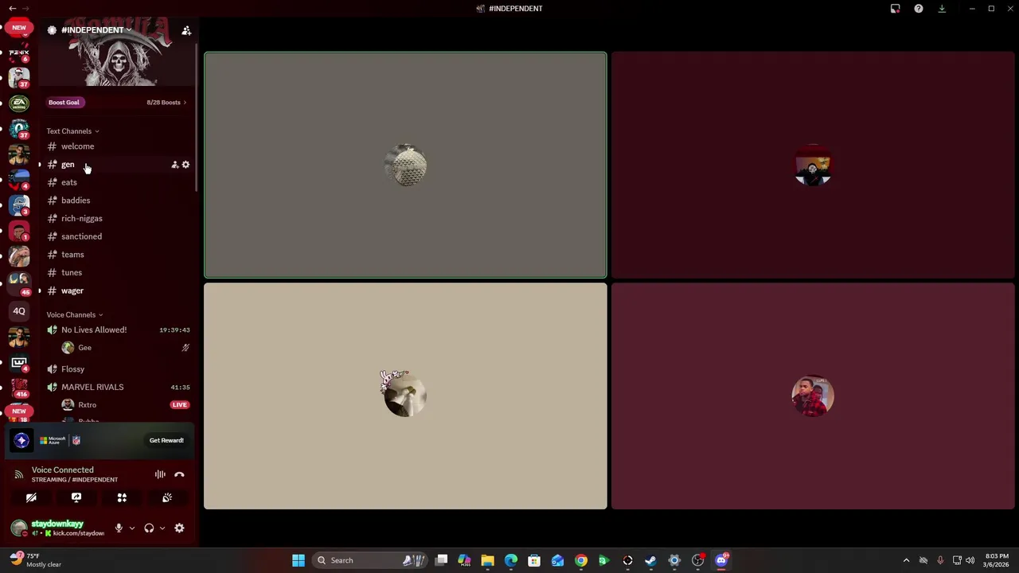The width and height of the screenshot is (1019, 573).
Task: Open the 8/28 Boosts link
Action: coord(166,102)
